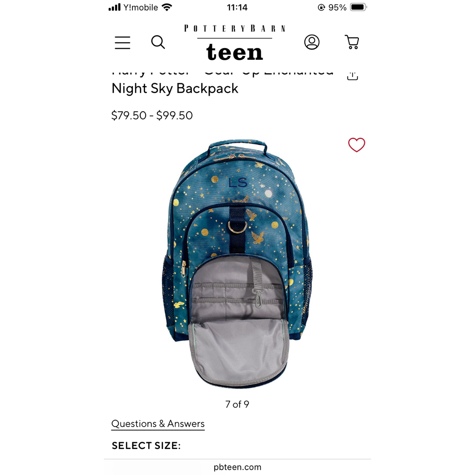Tap the Y!mobile carrier label
This screenshot has height=475, width=475.
(x=141, y=7)
